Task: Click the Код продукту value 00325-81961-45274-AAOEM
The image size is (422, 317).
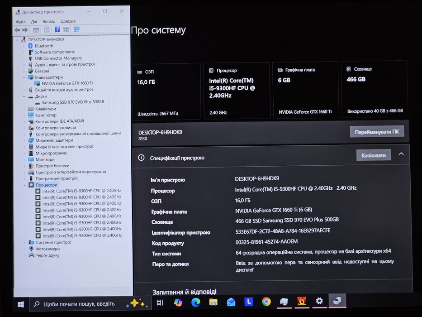Action: pos(266,242)
